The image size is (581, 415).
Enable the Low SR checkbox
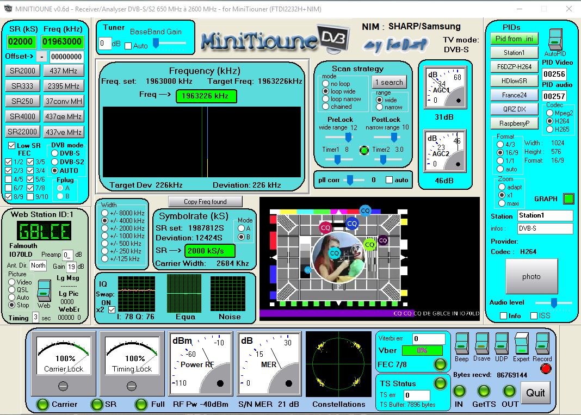(11, 146)
